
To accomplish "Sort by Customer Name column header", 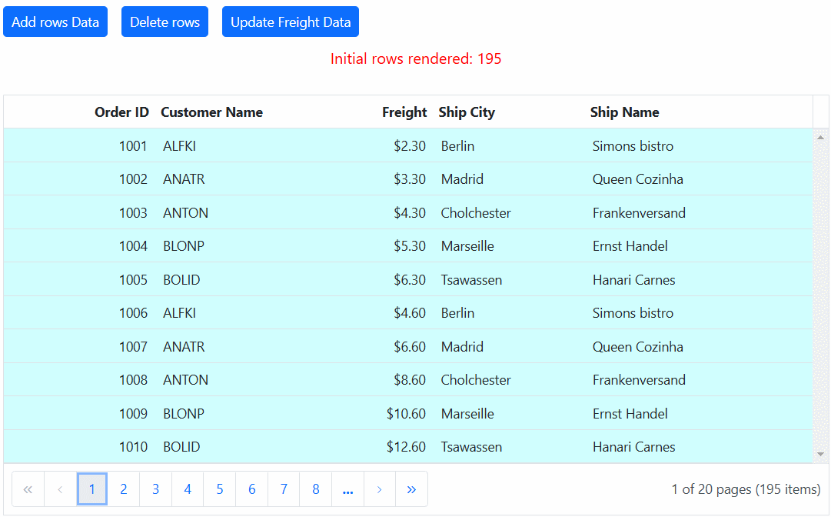I will 211,112.
